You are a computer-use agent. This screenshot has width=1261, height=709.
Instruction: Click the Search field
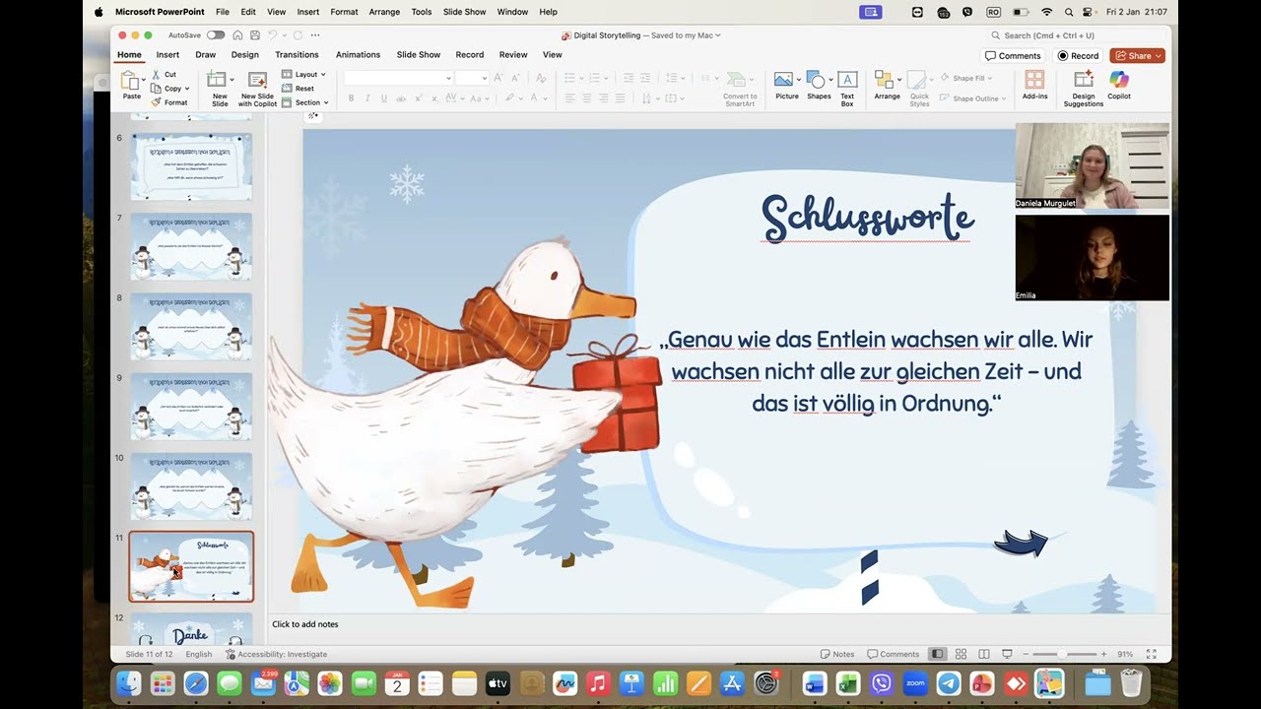(x=1076, y=35)
